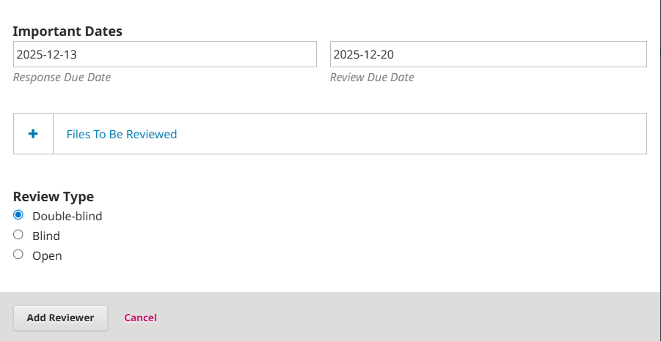The width and height of the screenshot is (661, 341).
Task: Click the 2025-12-13 date value
Action: point(47,54)
